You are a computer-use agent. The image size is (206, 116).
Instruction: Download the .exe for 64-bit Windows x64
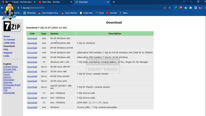pos(32,38)
